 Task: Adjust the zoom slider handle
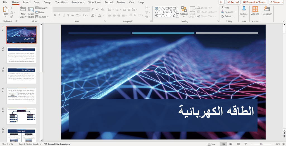[x=261, y=144]
